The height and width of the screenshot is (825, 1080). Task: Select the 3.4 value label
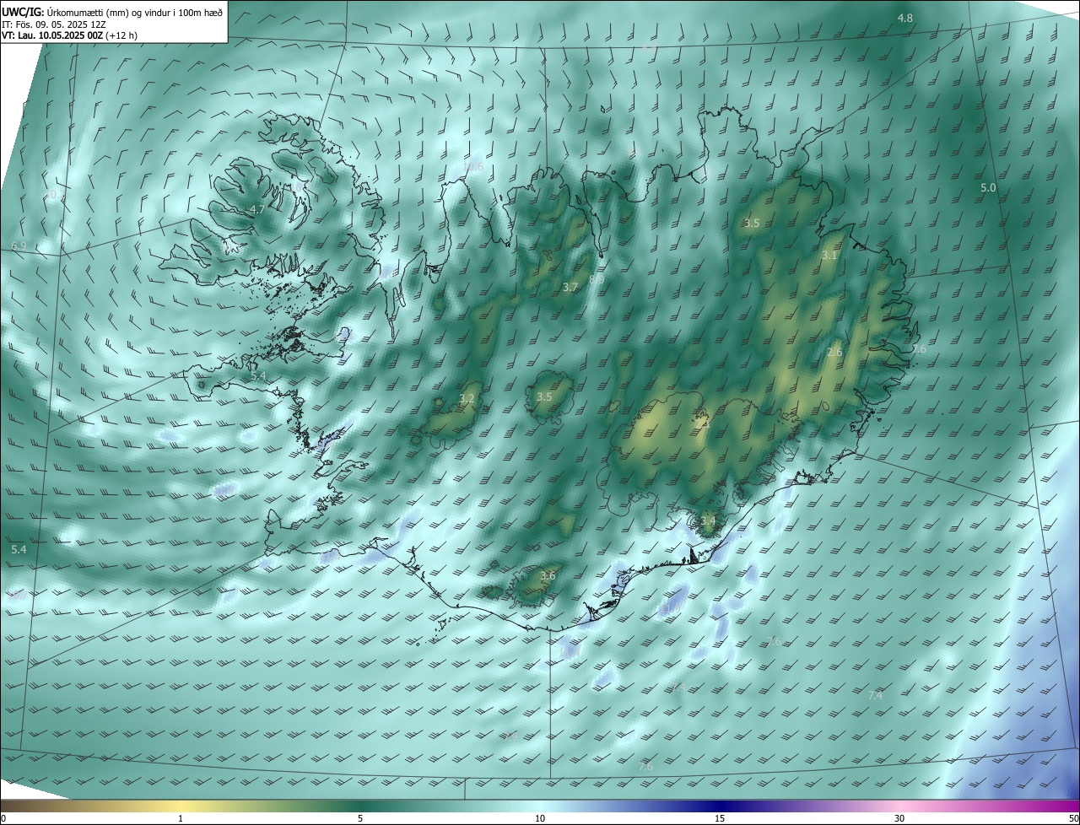click(707, 521)
